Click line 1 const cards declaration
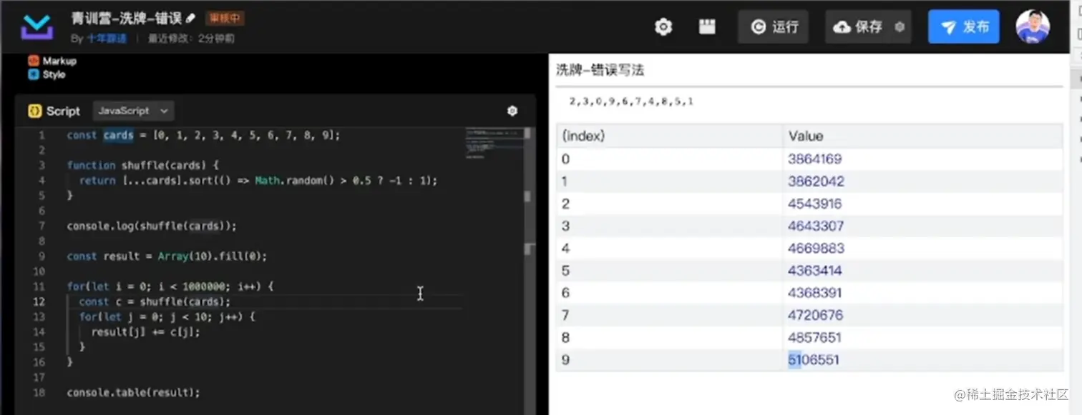Image resolution: width=1082 pixels, height=415 pixels. pos(203,135)
